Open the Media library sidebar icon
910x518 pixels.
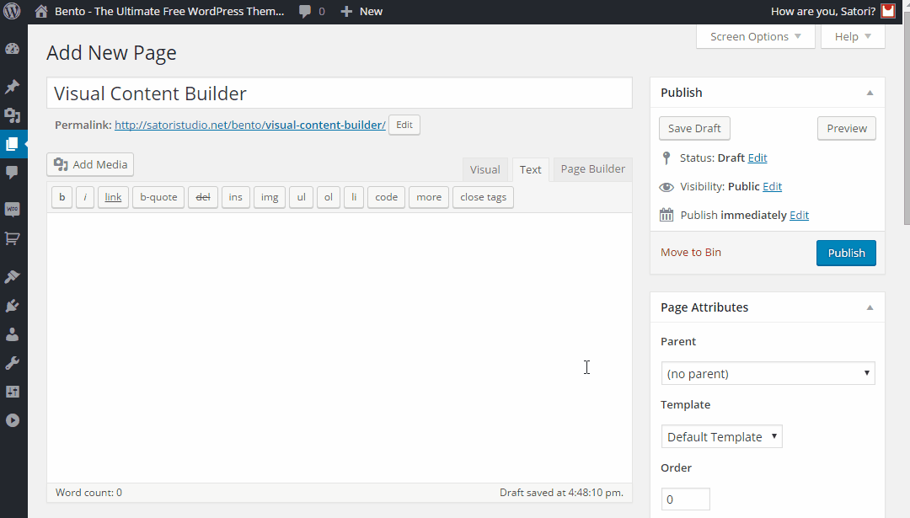(12, 115)
